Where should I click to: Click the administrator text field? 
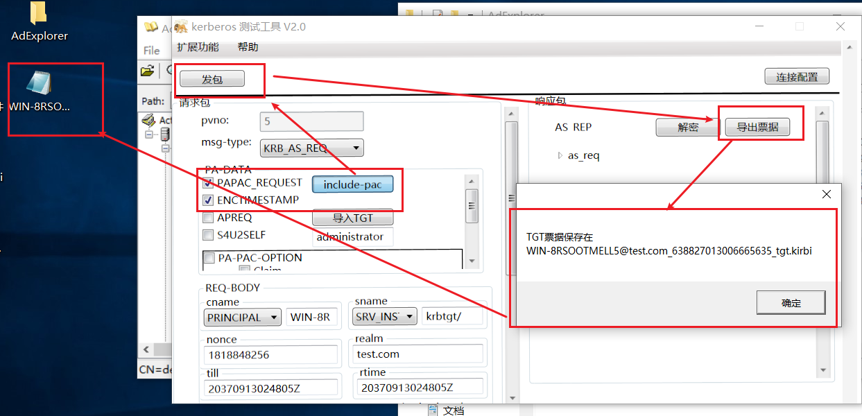click(x=353, y=237)
